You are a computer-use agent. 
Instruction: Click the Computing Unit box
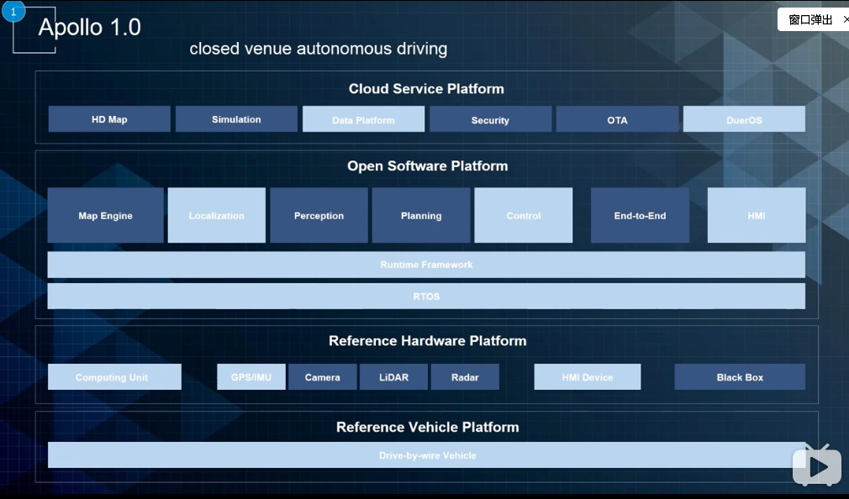(114, 376)
